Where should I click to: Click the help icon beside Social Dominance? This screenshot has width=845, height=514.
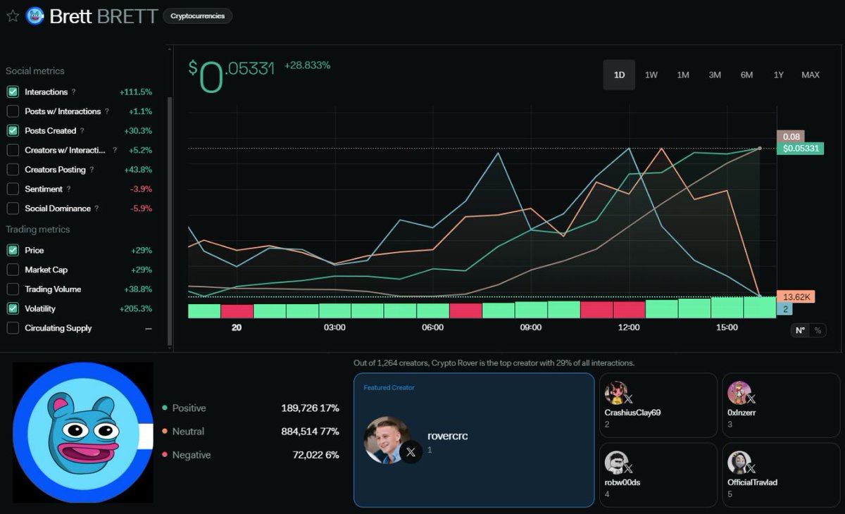[x=96, y=208]
